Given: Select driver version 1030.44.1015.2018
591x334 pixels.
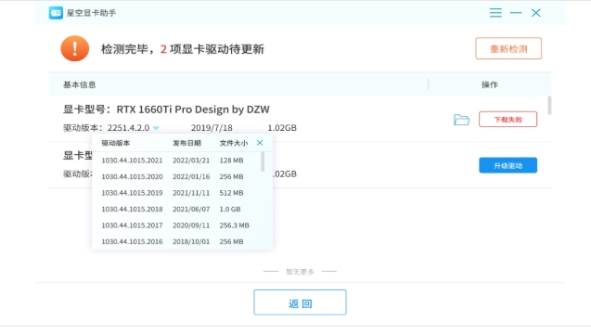Looking at the screenshot, I should coord(132,210).
